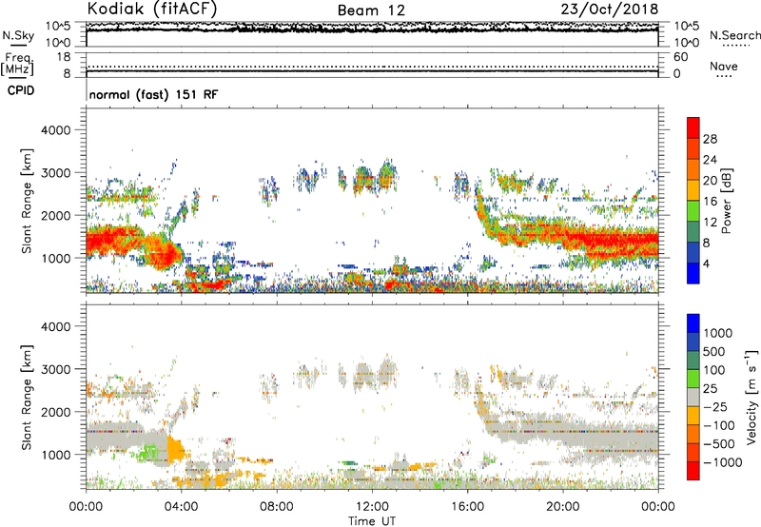The image size is (761, 527).
Task: Click the 18 tick on the frequency axis
Action: [64, 57]
